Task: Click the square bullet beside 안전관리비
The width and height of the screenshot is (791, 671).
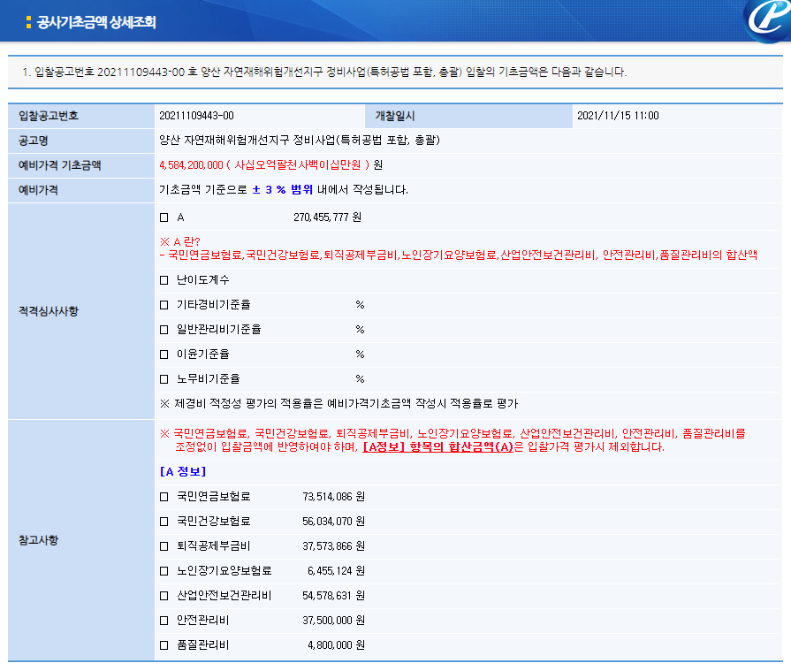Action: [x=164, y=621]
